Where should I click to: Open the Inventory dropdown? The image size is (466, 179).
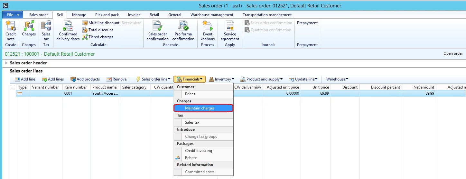pos(221,79)
